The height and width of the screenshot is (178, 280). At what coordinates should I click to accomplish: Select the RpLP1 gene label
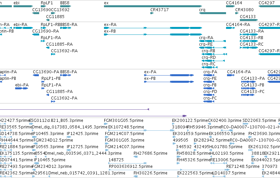point(47,3)
